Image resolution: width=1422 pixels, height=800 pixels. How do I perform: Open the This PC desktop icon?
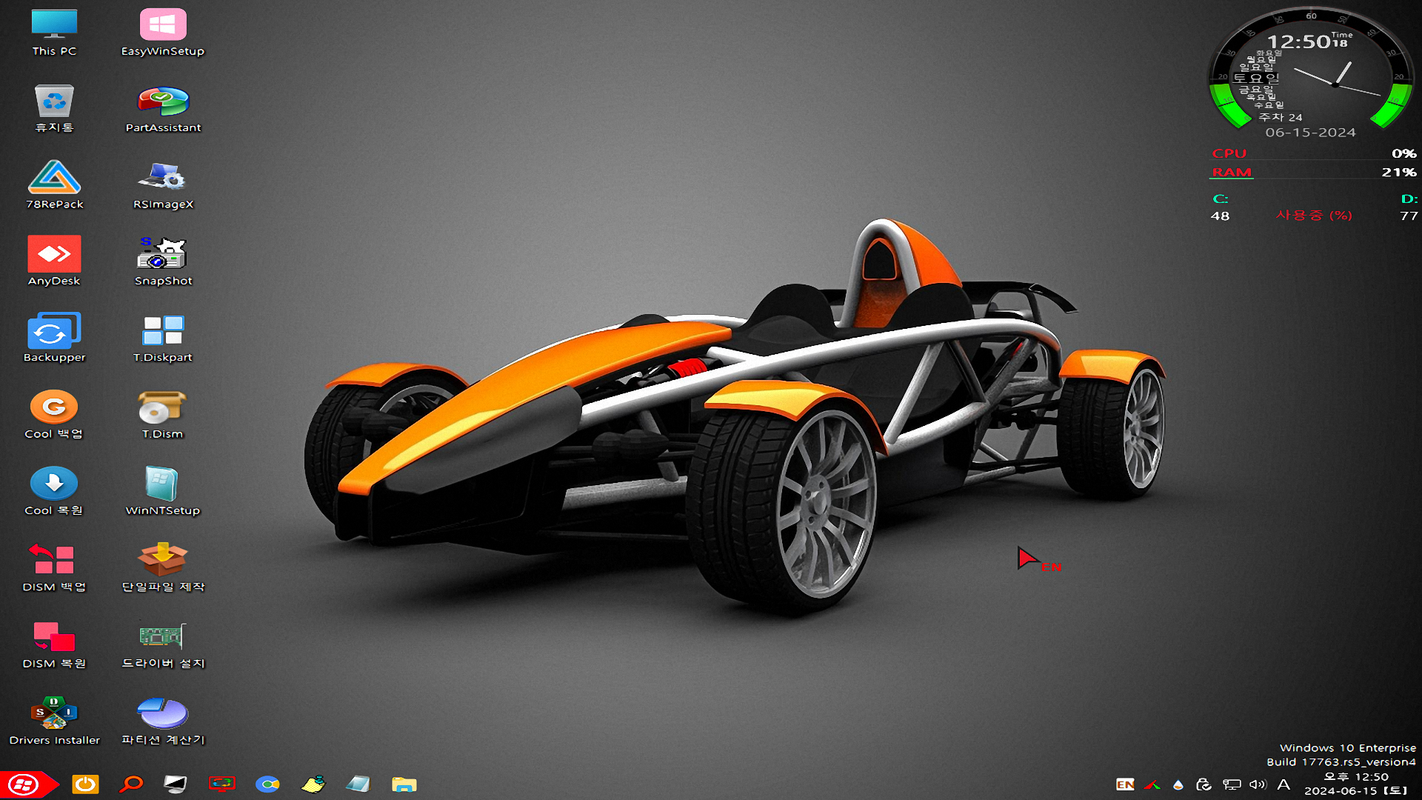pyautogui.click(x=54, y=33)
